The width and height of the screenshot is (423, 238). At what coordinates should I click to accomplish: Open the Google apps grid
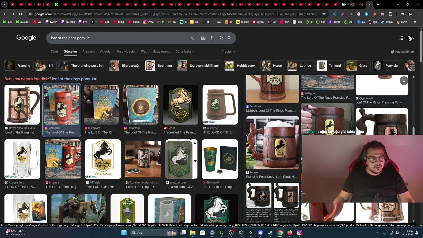(401, 38)
